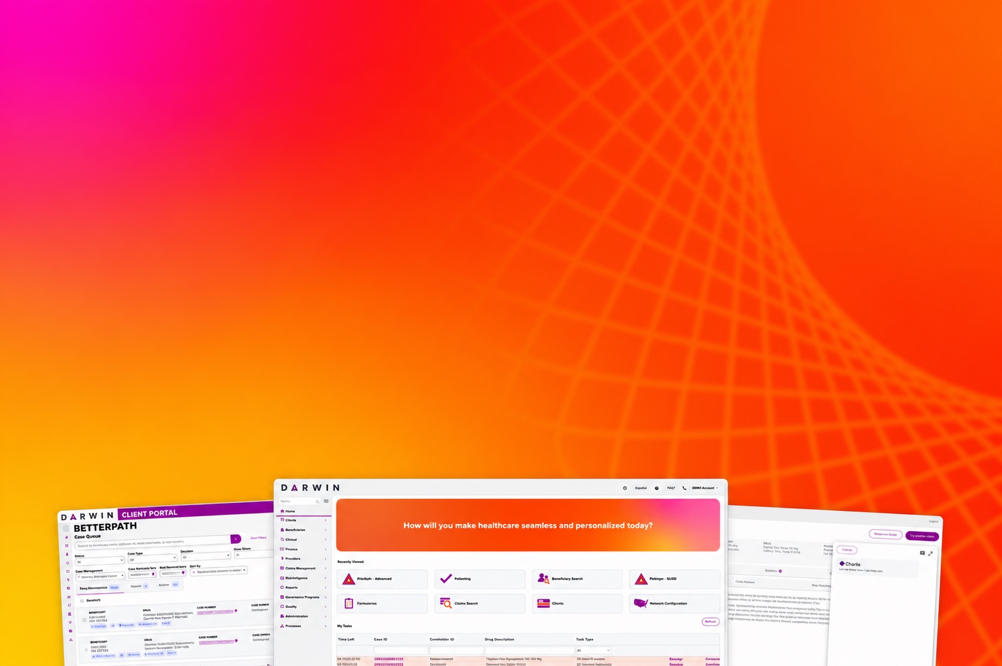This screenshot has height=666, width=1002.
Task: Click the Claims Search magnifier icon
Action: tap(446, 603)
